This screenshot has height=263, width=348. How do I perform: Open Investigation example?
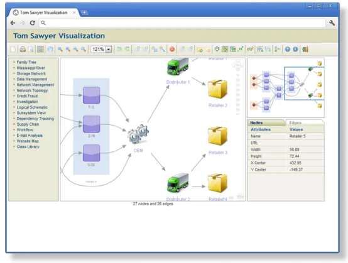27,102
